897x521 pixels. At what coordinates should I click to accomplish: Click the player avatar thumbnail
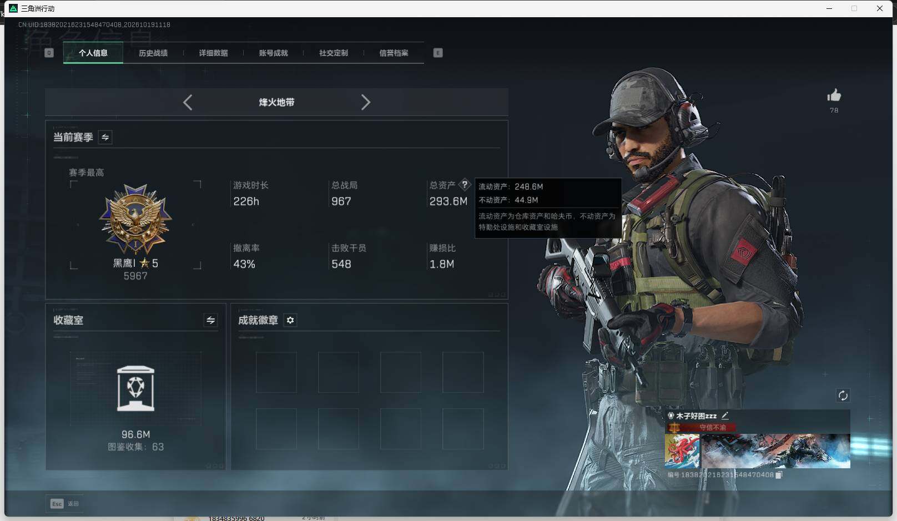682,451
